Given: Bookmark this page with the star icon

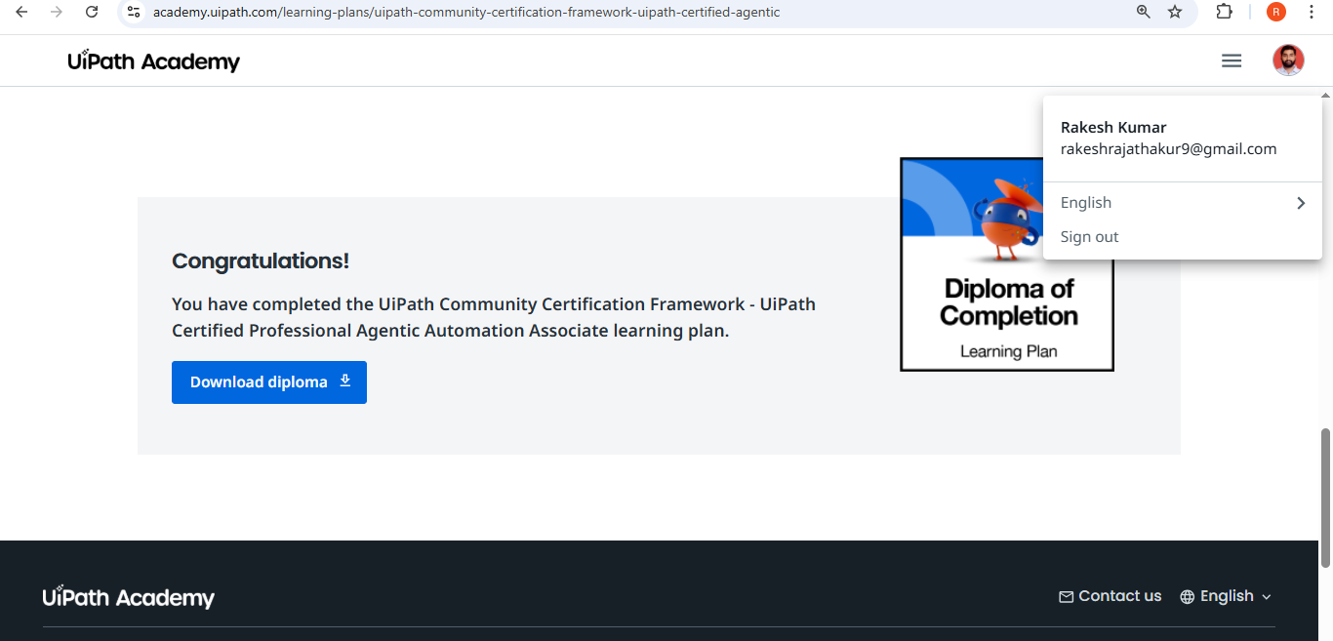Looking at the screenshot, I should click(x=1175, y=12).
